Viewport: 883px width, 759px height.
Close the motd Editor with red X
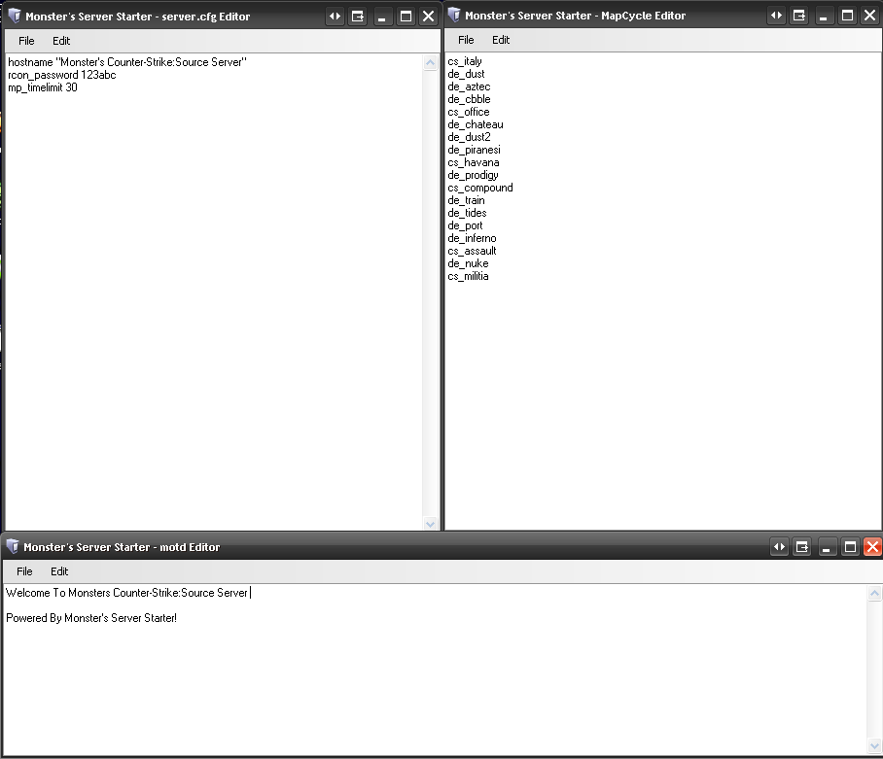pyautogui.click(x=873, y=547)
